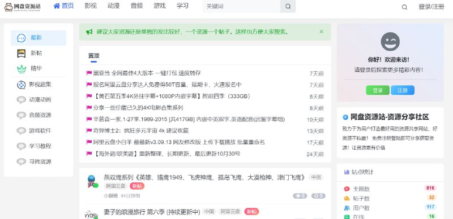
Task: Open the 学习 menu item
Action: click(182, 6)
